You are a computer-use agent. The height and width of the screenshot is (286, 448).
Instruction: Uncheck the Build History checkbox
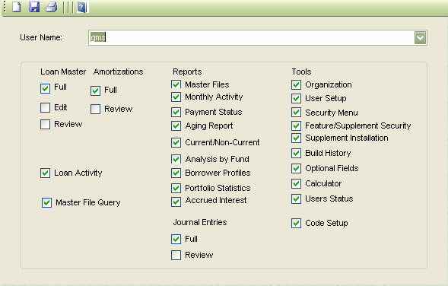click(x=297, y=153)
